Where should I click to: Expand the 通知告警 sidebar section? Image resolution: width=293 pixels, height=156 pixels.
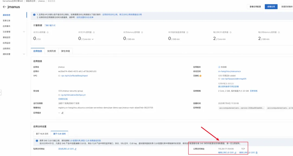pos(24,54)
